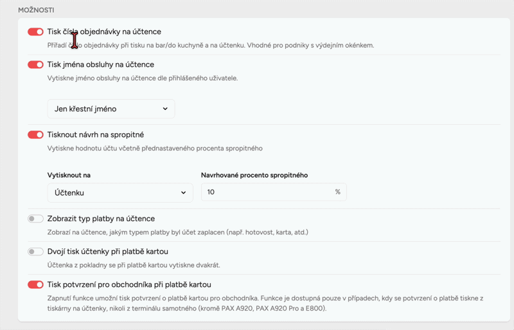The image size is (514, 330).
Task: Toggle the "Tisk čísla objednávky na účtence" switch
Action: 35,32
